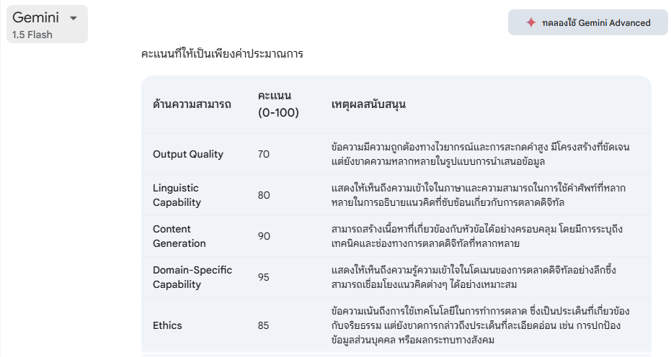
Task: Open the Gemini model dropdown arrow
Action: click(x=73, y=19)
